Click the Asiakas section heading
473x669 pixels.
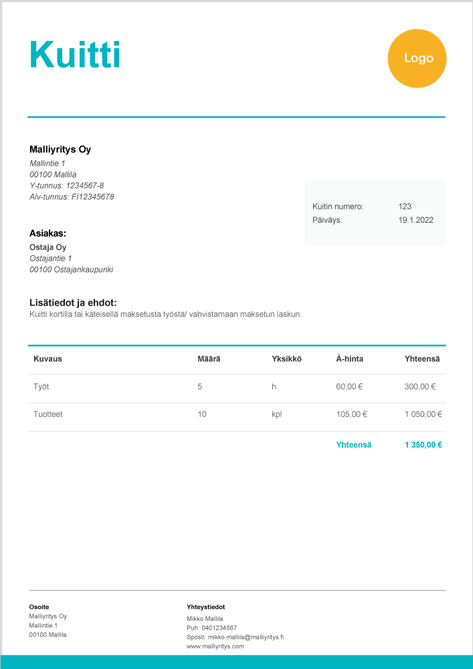pos(48,233)
